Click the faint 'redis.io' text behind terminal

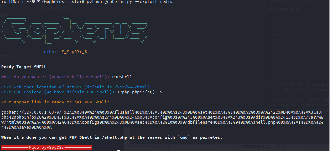tap(278, 35)
